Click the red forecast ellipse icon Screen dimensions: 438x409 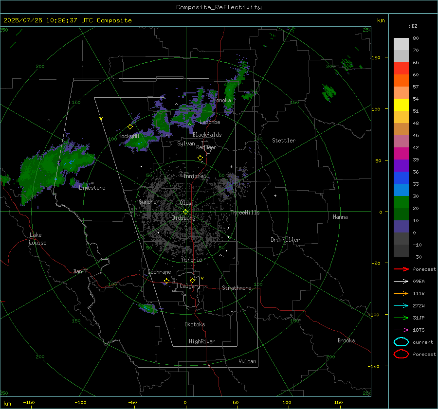point(401,354)
